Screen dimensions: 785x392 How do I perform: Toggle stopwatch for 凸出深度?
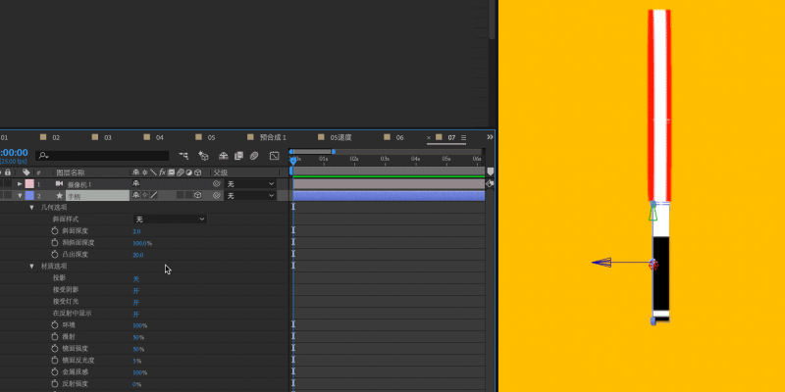click(x=55, y=255)
